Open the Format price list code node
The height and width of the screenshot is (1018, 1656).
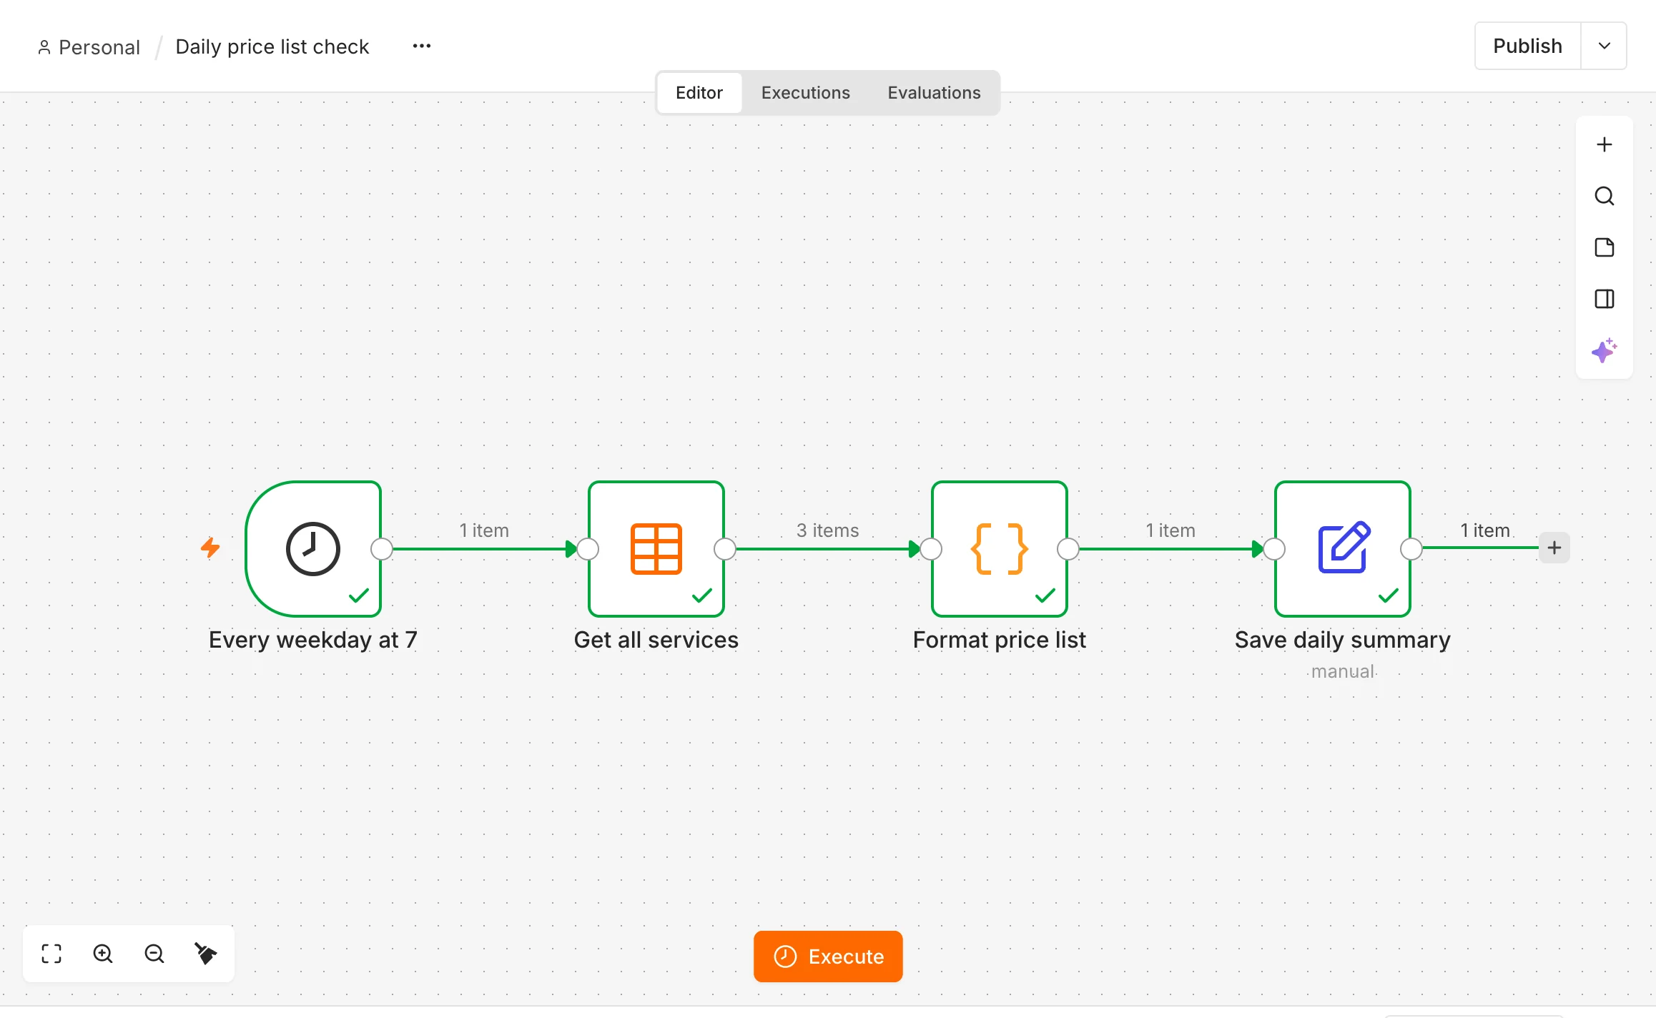999,548
